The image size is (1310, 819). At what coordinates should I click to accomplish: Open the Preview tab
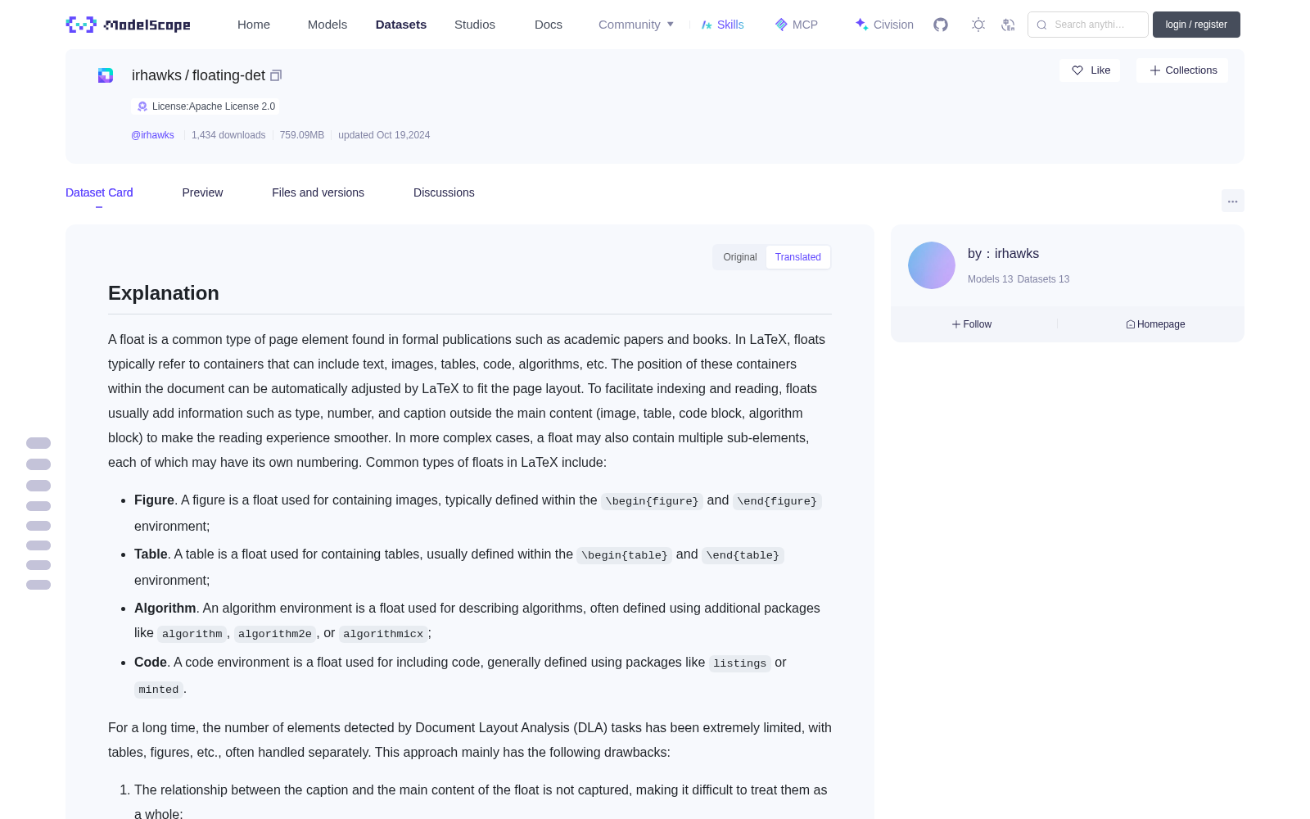coord(202,192)
